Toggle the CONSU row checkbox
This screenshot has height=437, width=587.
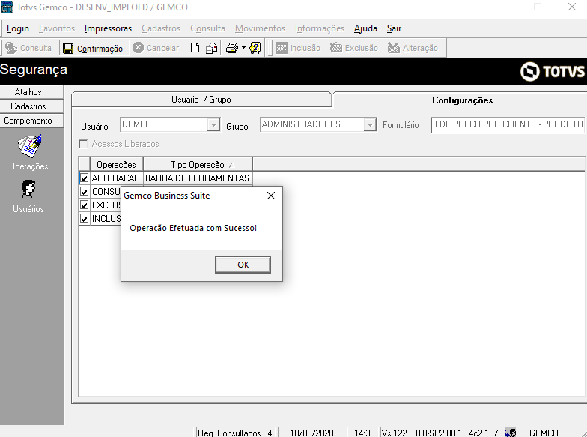tap(84, 192)
